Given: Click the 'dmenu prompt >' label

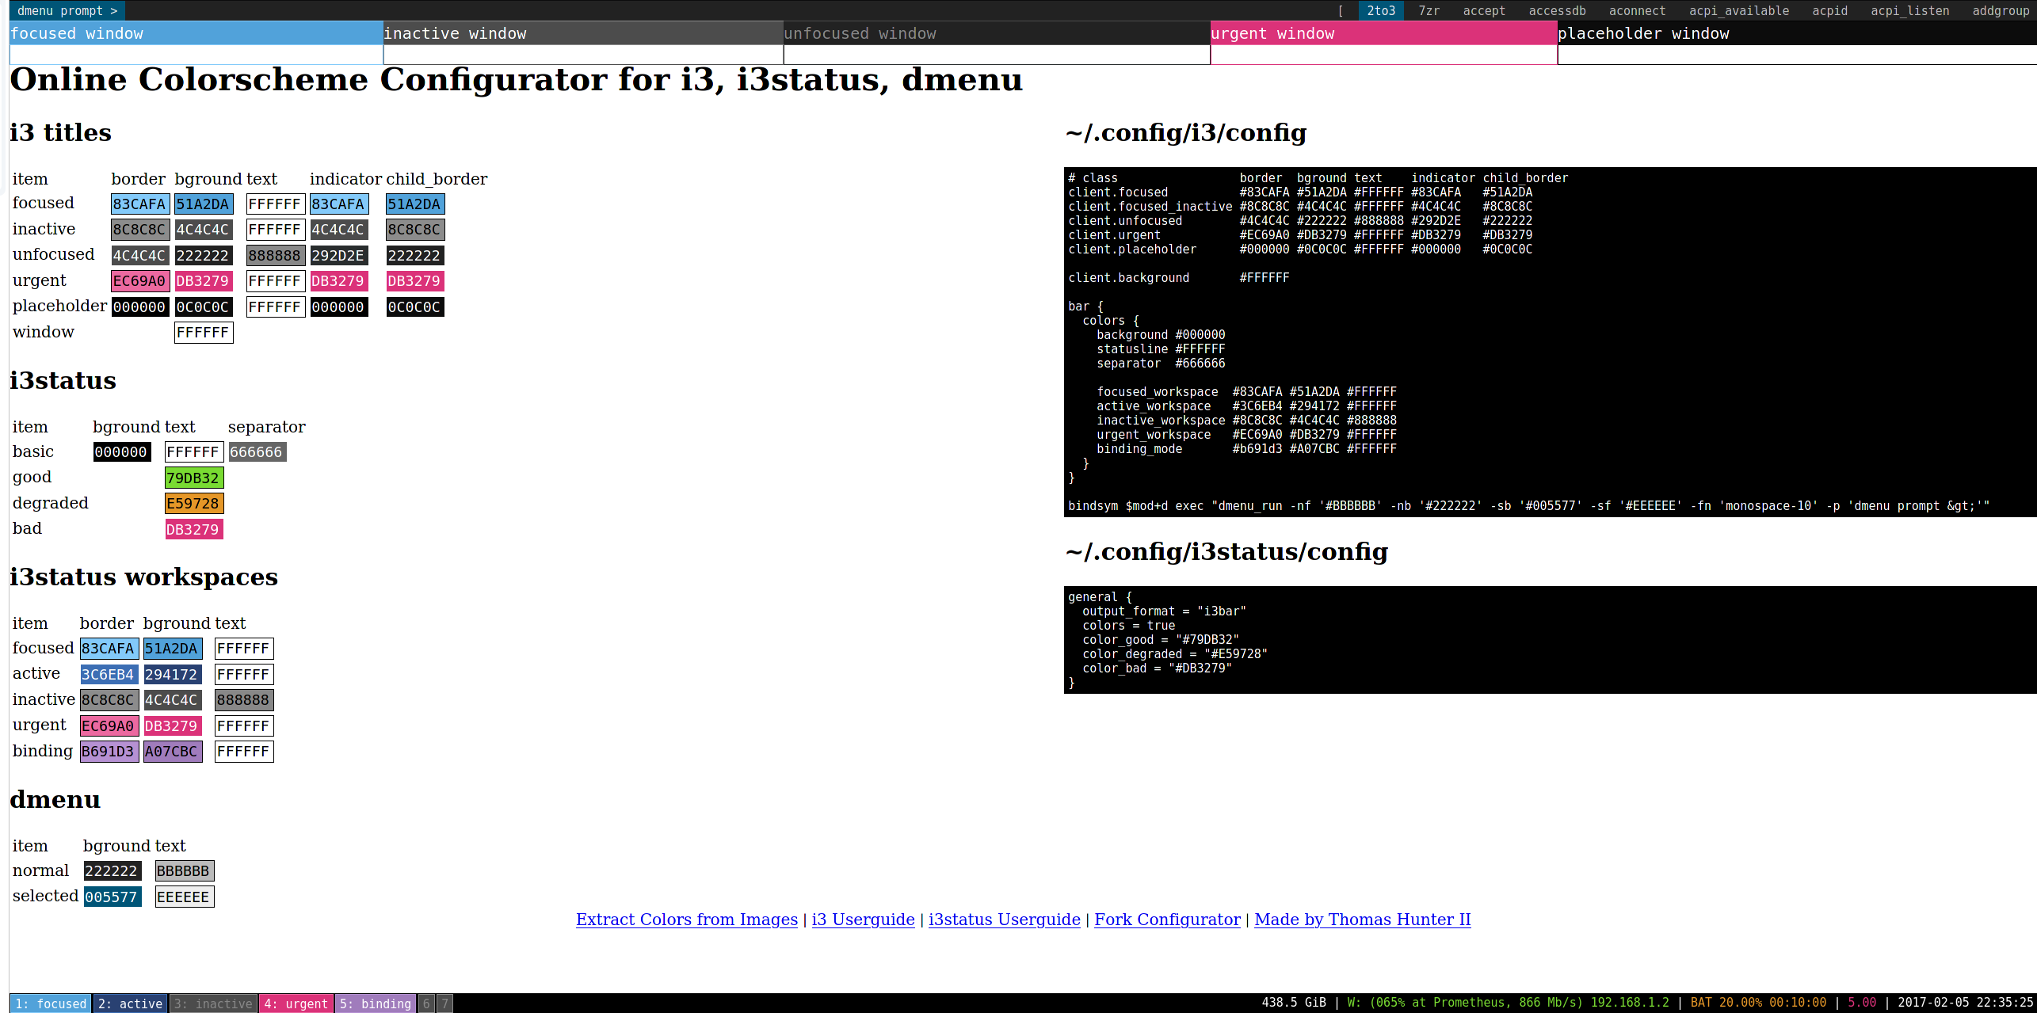Looking at the screenshot, I should pos(67,10).
